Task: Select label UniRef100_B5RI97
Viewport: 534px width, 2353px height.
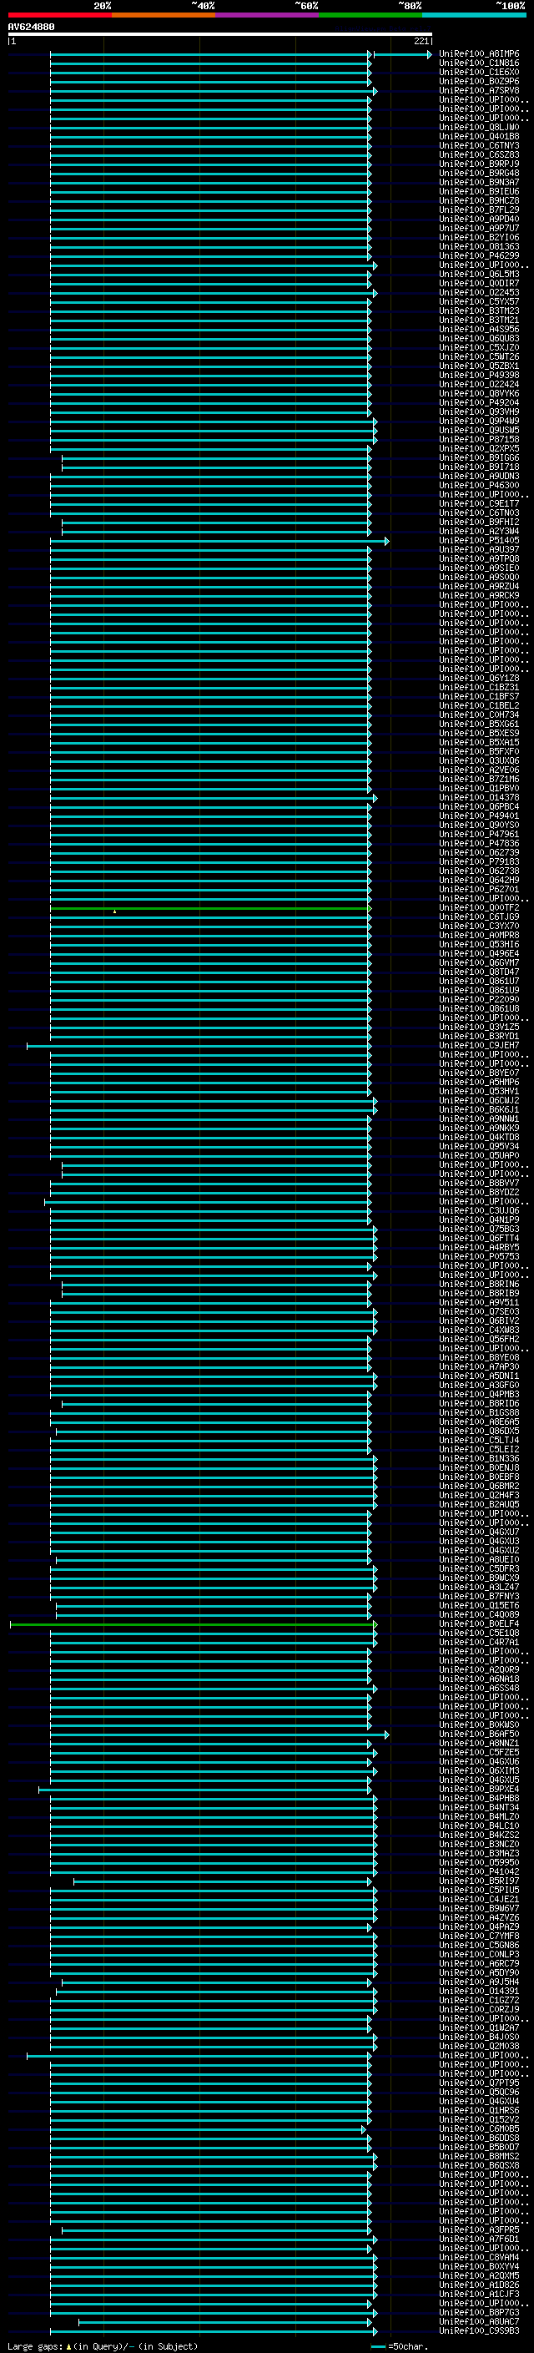Action: point(479,1881)
